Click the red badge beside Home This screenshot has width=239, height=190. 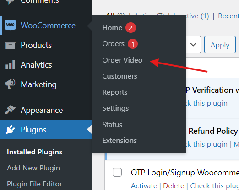click(130, 28)
